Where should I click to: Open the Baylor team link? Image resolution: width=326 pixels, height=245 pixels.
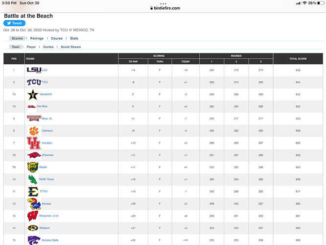point(43,167)
